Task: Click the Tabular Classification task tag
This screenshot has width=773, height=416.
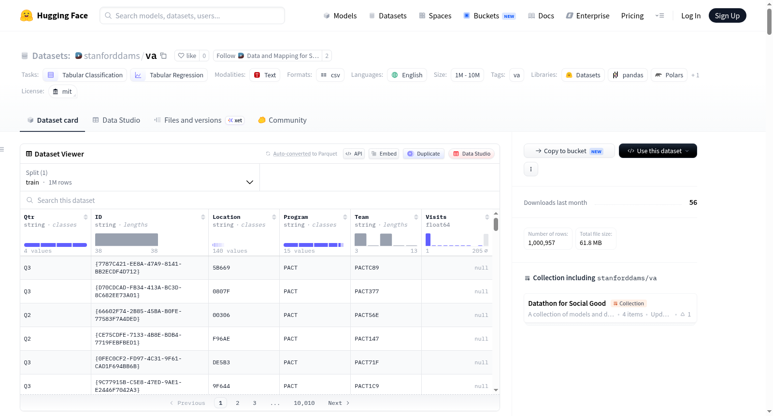Action: [85, 75]
